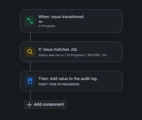
Task: Click connector line between trigger and condition
Action: [x=30, y=37]
